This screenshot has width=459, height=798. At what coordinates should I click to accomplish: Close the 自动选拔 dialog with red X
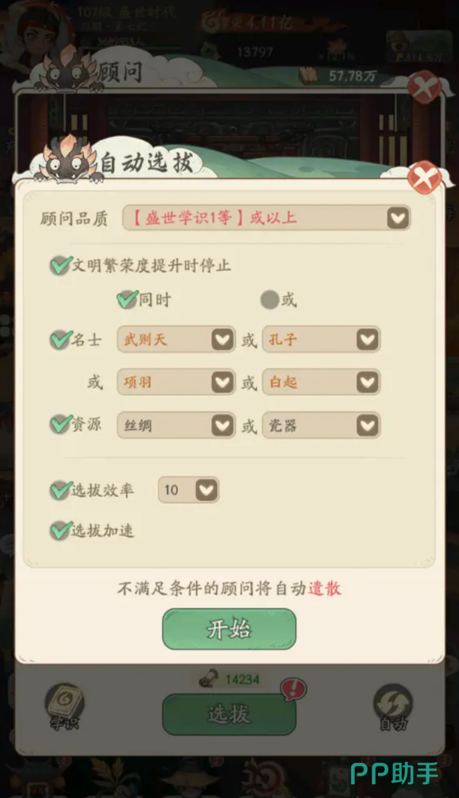pyautogui.click(x=424, y=178)
